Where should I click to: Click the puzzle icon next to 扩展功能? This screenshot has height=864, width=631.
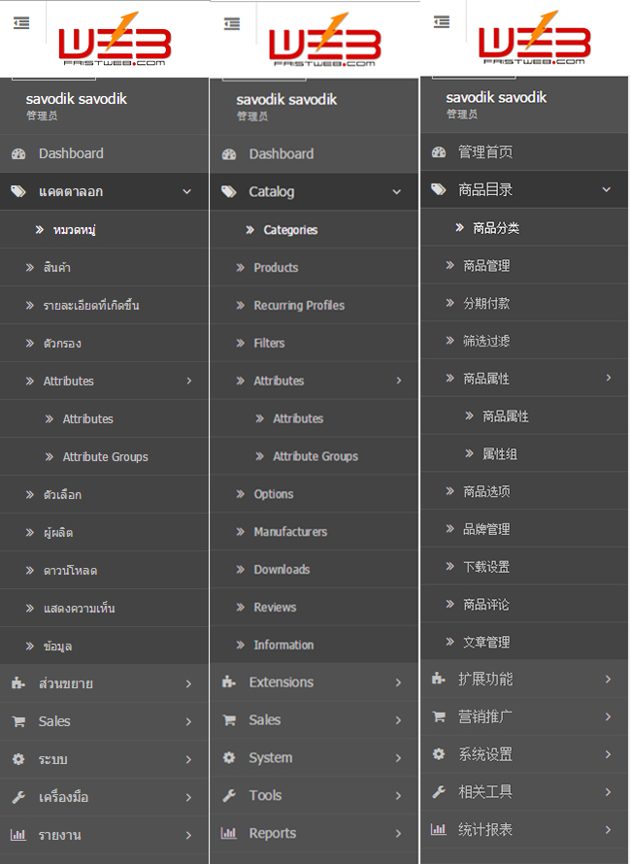(439, 680)
